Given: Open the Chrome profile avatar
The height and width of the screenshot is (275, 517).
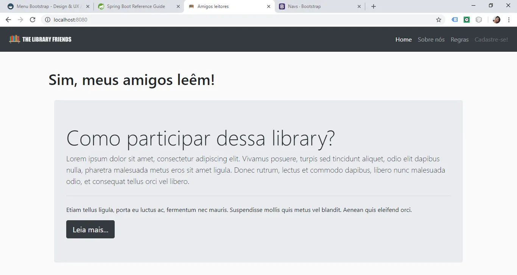Looking at the screenshot, I should click(496, 19).
